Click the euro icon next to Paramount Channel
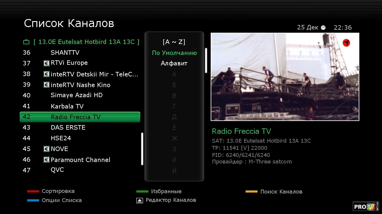This screenshot has width=382, height=214. 46,160
